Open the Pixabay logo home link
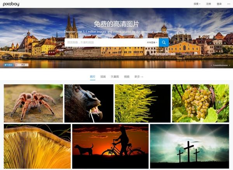The width and height of the screenshot is (233, 170). pos(11,4)
